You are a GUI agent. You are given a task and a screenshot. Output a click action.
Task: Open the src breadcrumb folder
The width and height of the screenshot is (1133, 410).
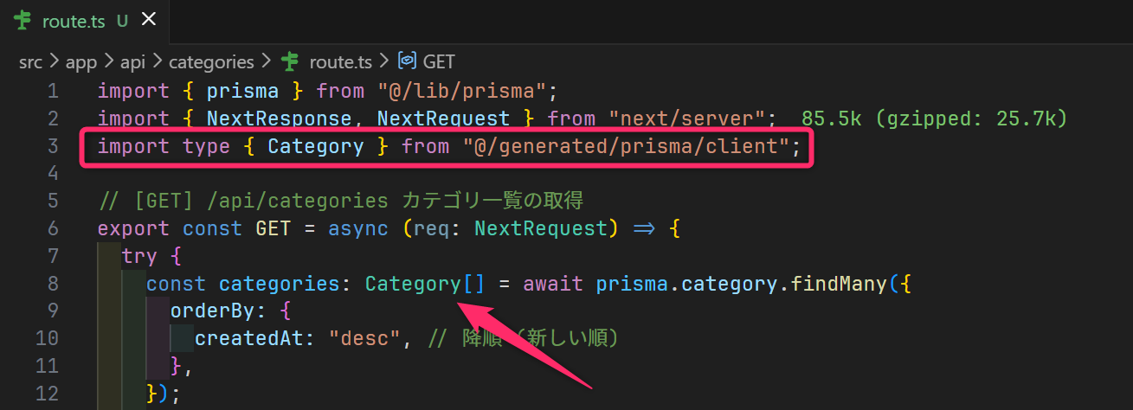coord(32,62)
